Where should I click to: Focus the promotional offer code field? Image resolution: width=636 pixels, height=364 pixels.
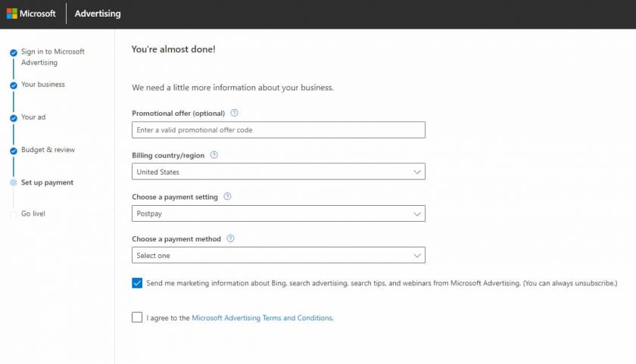click(x=279, y=129)
